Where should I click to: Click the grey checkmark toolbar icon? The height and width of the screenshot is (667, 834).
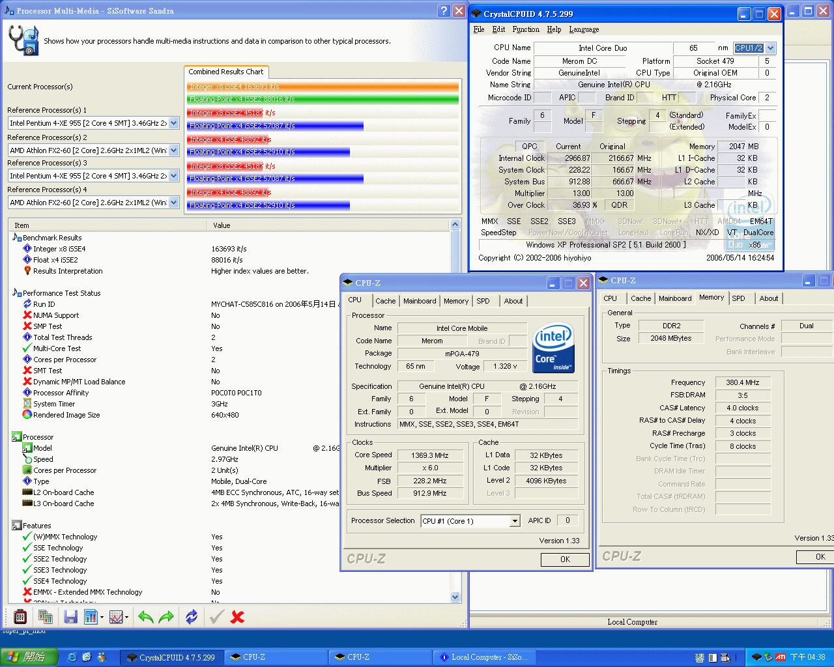tap(217, 616)
